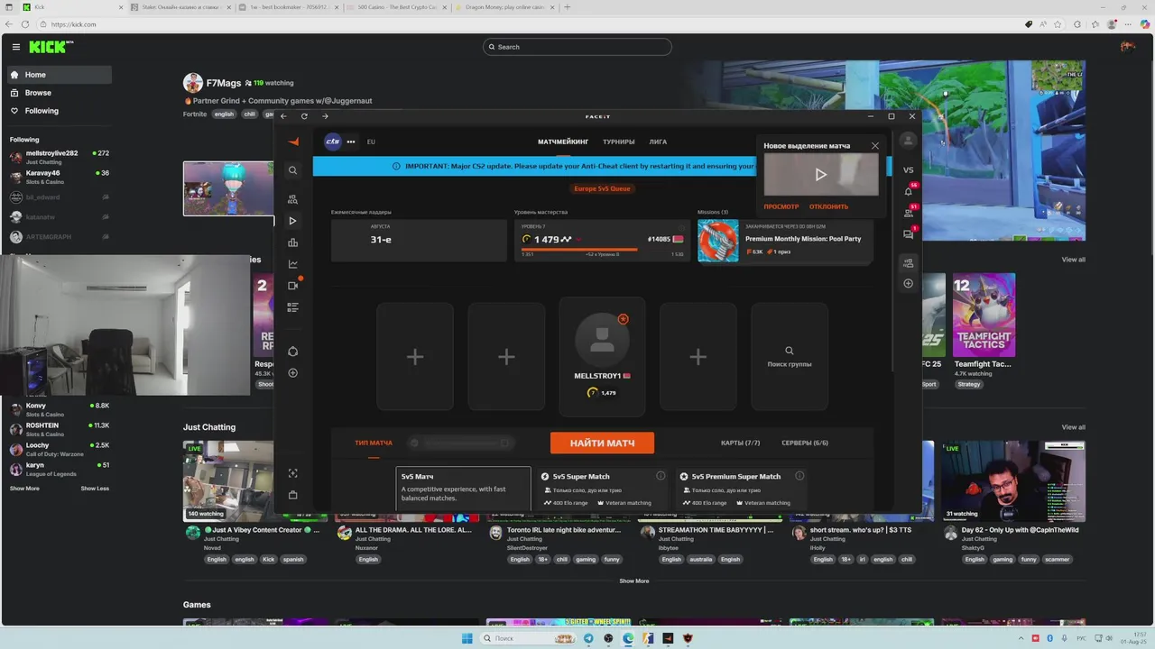Viewport: 1155px width, 649px height.
Task: Open СЕРВЕРЫ (6/6) server selection
Action: (x=805, y=443)
